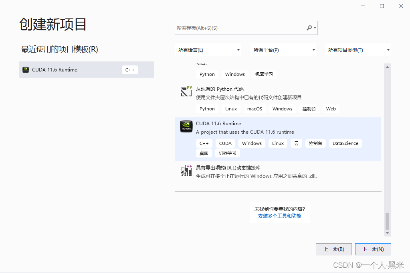Click the template list scrollbar thumb

(387, 221)
